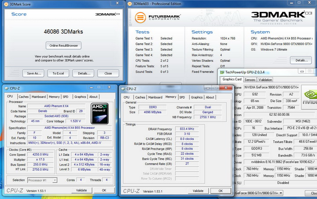Click the AMD Phenom II logo image
This screenshot has width=317, height=199.
100,113
